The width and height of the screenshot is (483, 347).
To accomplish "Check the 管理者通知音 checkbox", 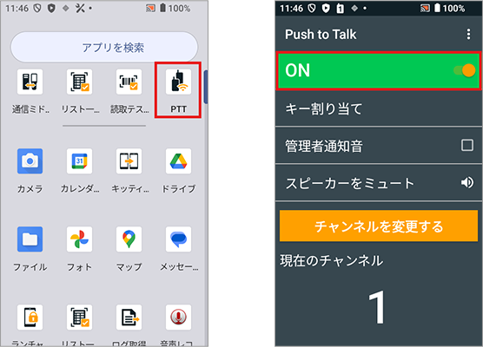I will pyautogui.click(x=467, y=145).
